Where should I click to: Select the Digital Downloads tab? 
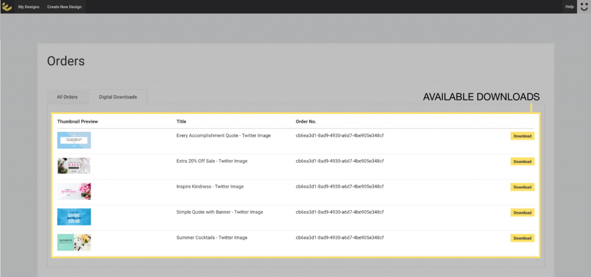click(118, 97)
